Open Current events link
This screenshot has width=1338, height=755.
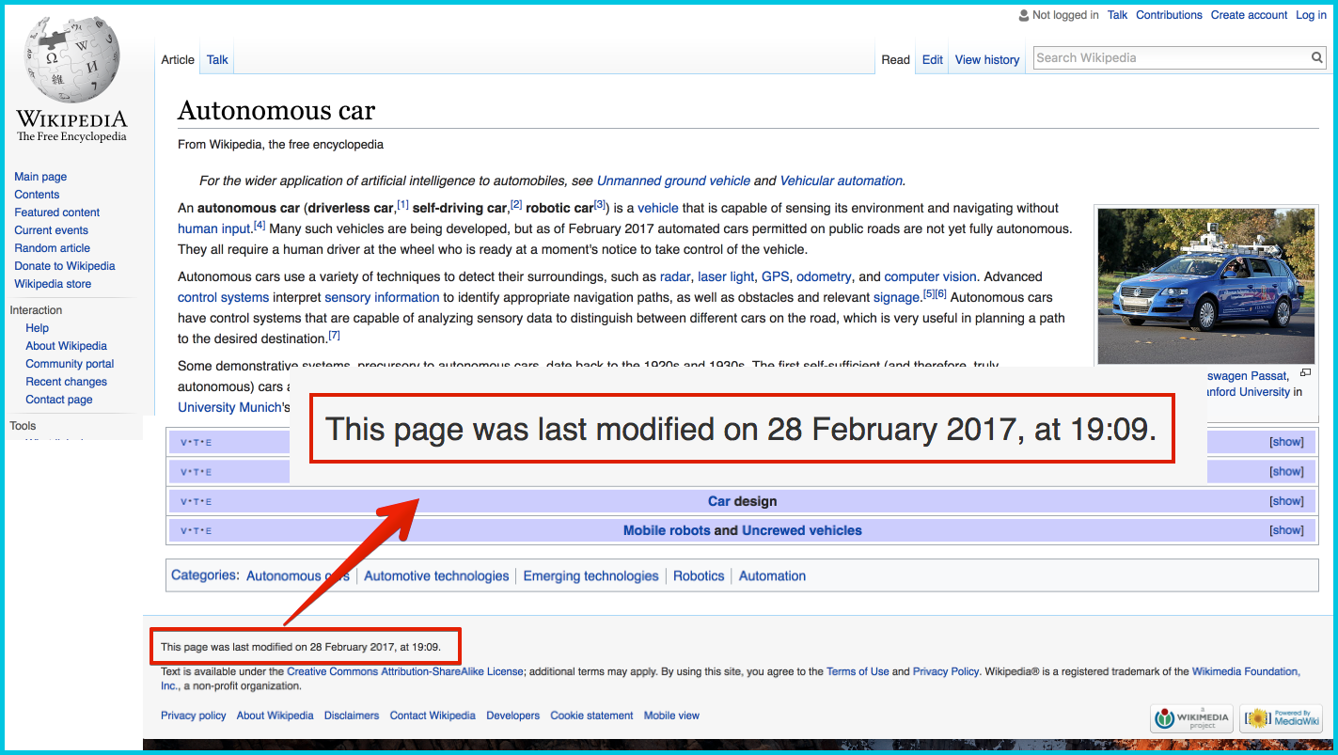(51, 230)
